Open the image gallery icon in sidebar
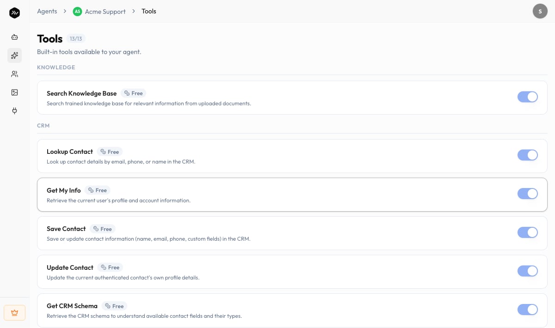Image resolution: width=555 pixels, height=328 pixels. (14, 92)
